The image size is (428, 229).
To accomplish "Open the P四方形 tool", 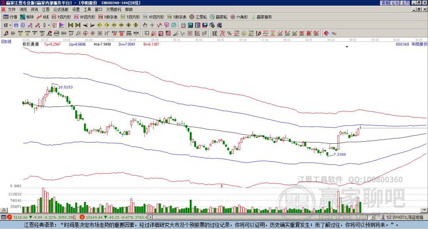I will point(61,17).
